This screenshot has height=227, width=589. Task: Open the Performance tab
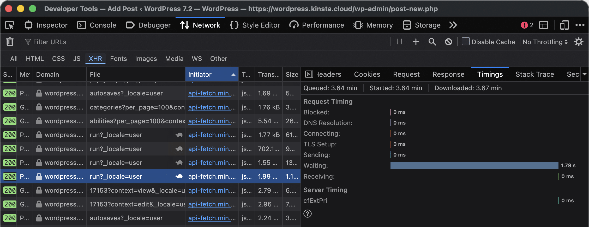pyautogui.click(x=317, y=25)
